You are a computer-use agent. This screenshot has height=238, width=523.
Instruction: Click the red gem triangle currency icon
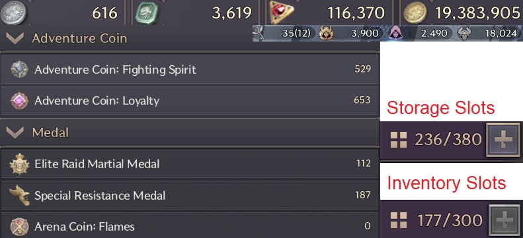(282, 13)
